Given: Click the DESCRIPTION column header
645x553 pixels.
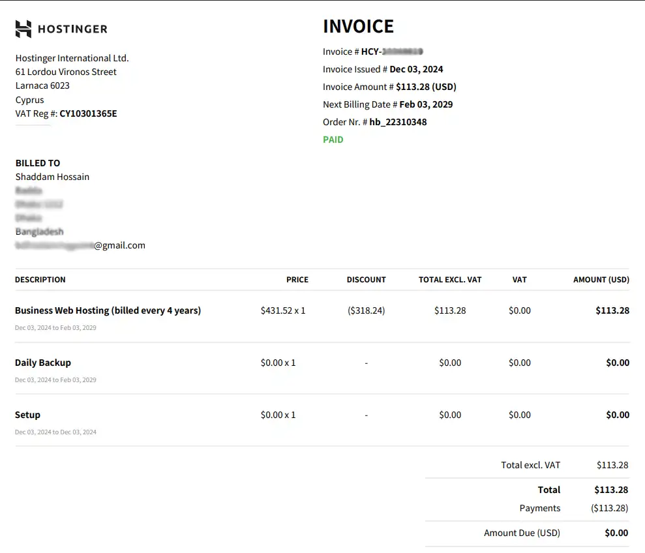Looking at the screenshot, I should click(x=40, y=280).
